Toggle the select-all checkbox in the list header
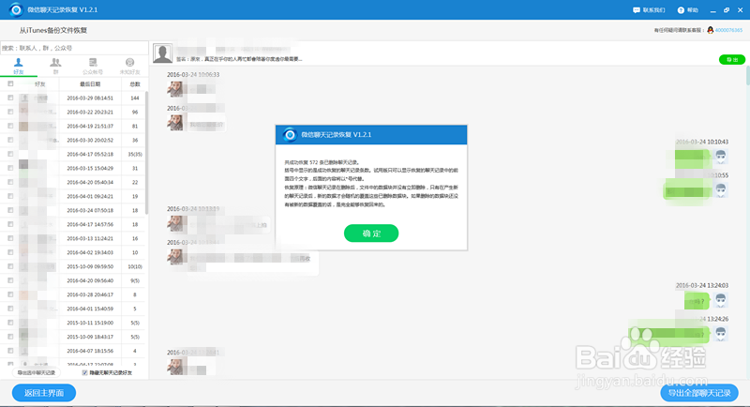Screen dimensions: 750x407 (10, 83)
